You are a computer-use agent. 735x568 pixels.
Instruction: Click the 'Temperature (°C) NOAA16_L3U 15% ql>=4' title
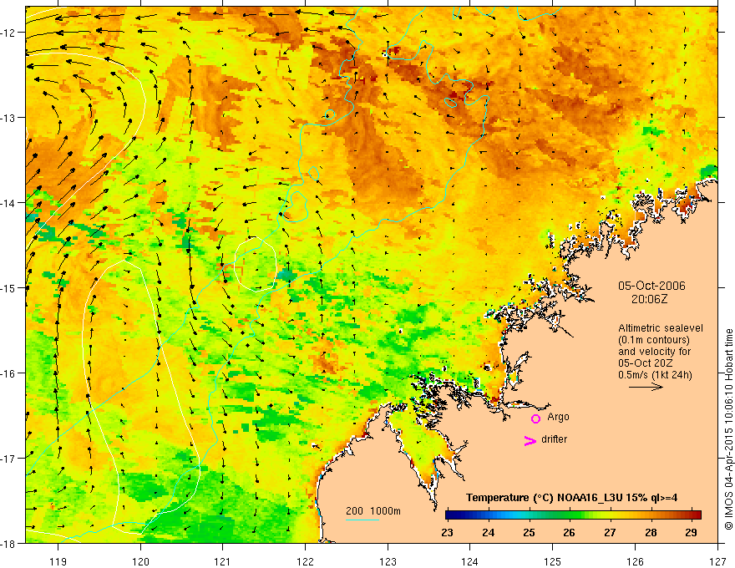click(571, 497)
